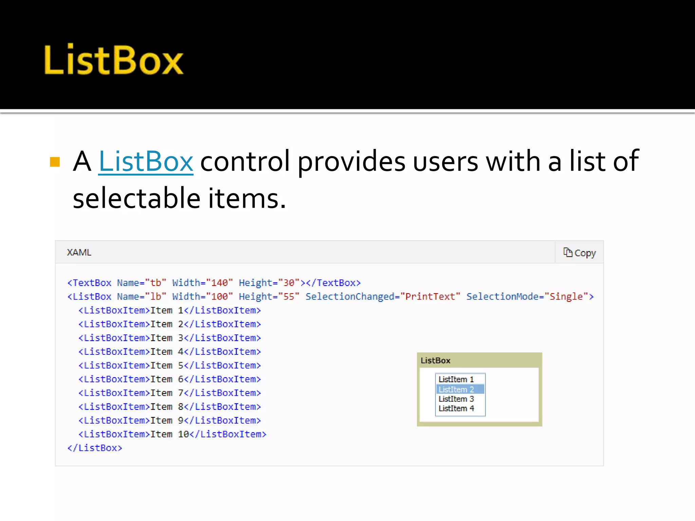Click the code line for Item 4
Viewport: 695px width, 521px height.
[170, 352]
